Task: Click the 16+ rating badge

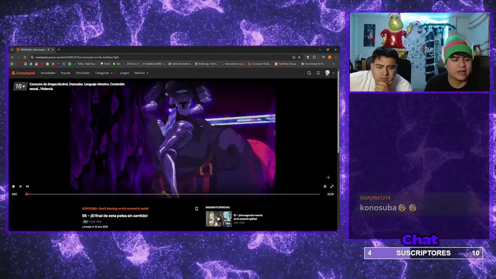Action: point(20,86)
